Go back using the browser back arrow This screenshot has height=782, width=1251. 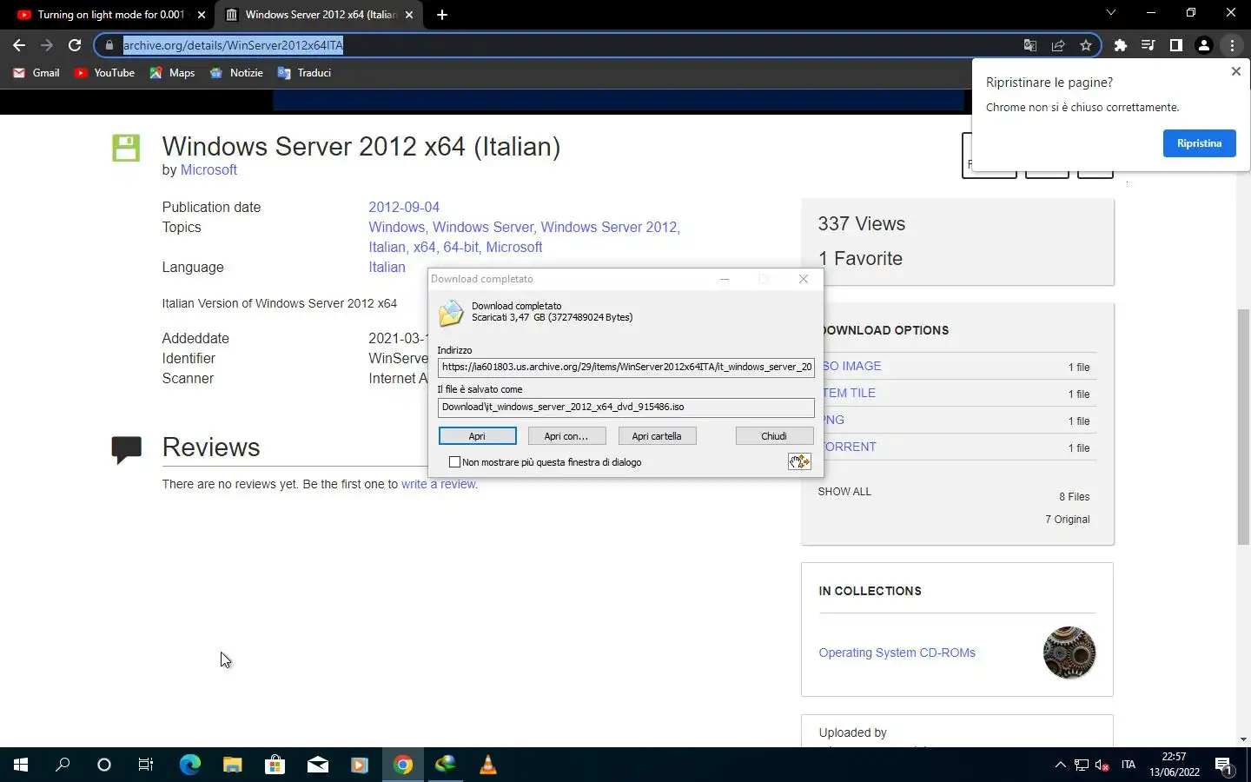[19, 45]
